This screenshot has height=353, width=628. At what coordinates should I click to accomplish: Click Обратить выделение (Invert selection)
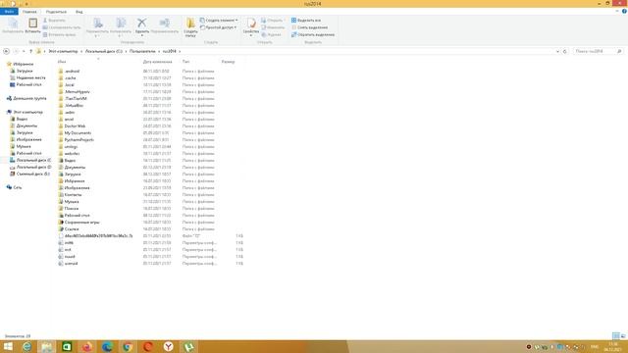[313, 34]
